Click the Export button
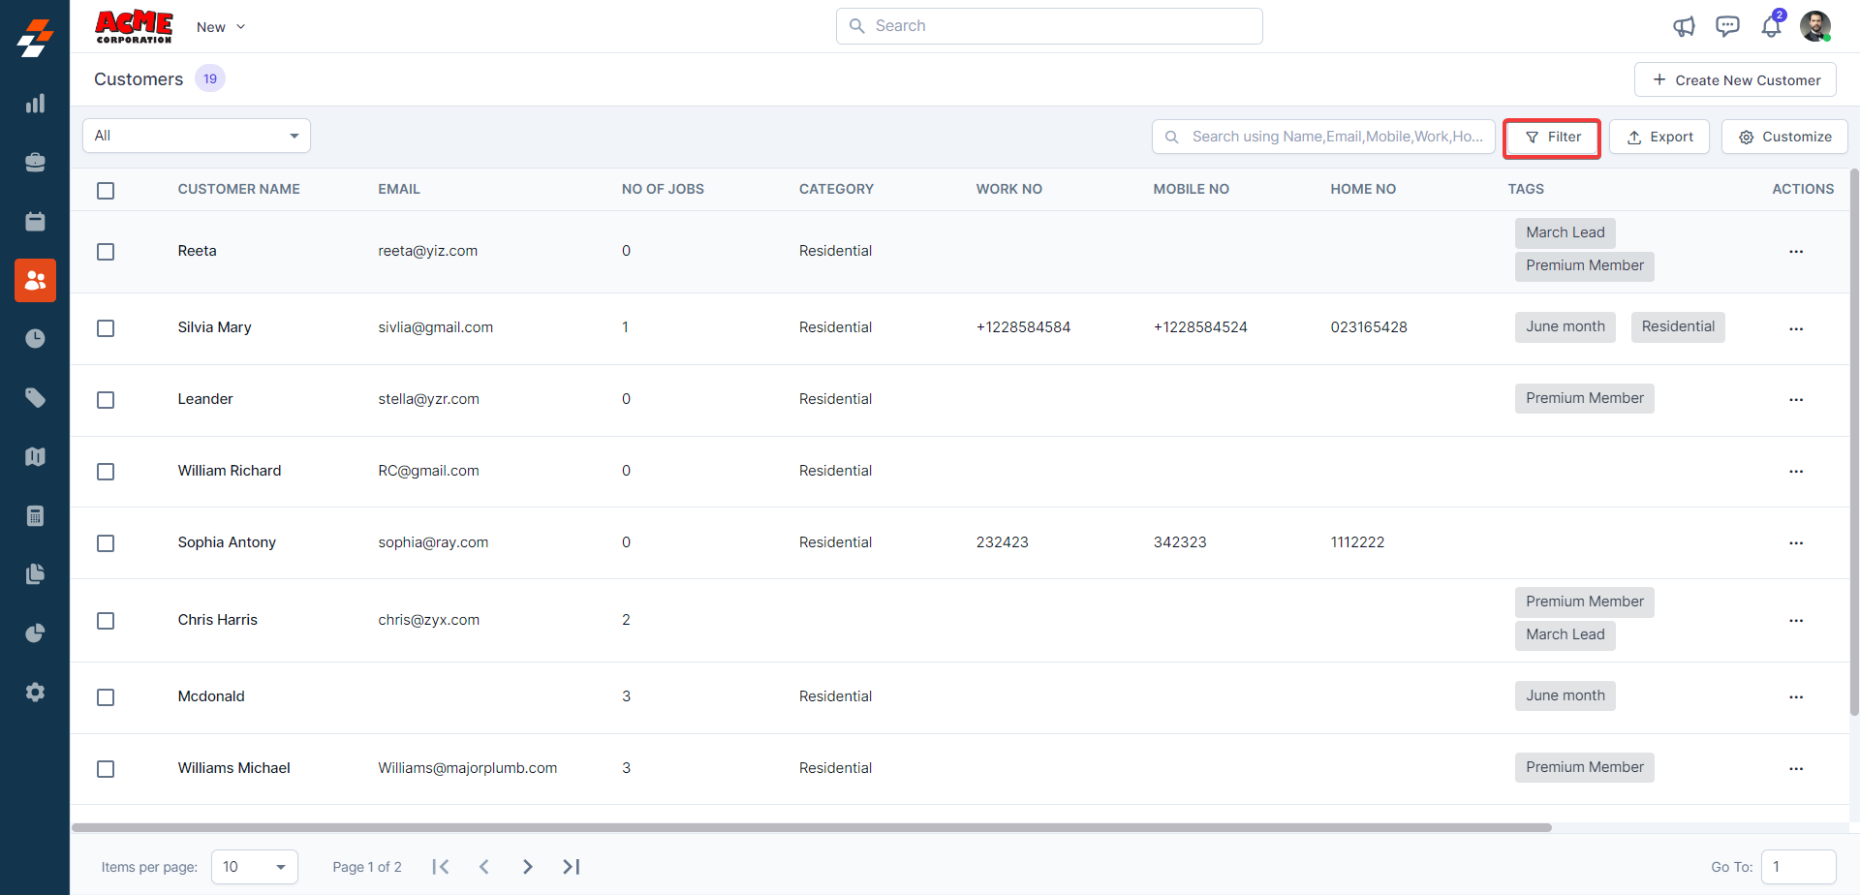Viewport: 1860px width, 895px height. 1658,137
